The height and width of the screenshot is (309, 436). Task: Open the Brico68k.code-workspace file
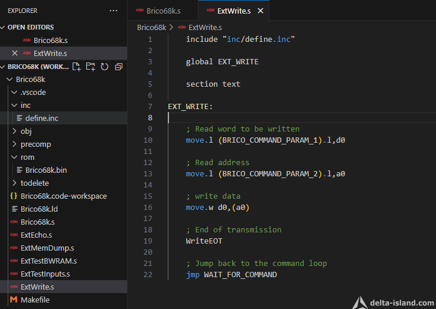click(x=63, y=196)
